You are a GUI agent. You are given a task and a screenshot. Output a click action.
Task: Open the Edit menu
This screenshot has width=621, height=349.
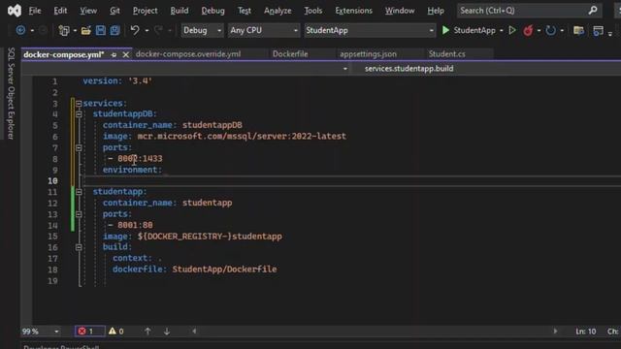(60, 11)
